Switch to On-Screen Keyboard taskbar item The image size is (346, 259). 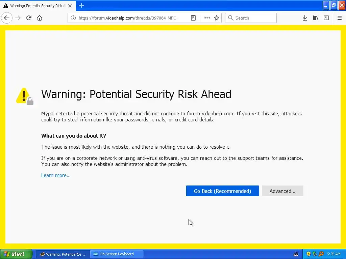pyautogui.click(x=117, y=254)
